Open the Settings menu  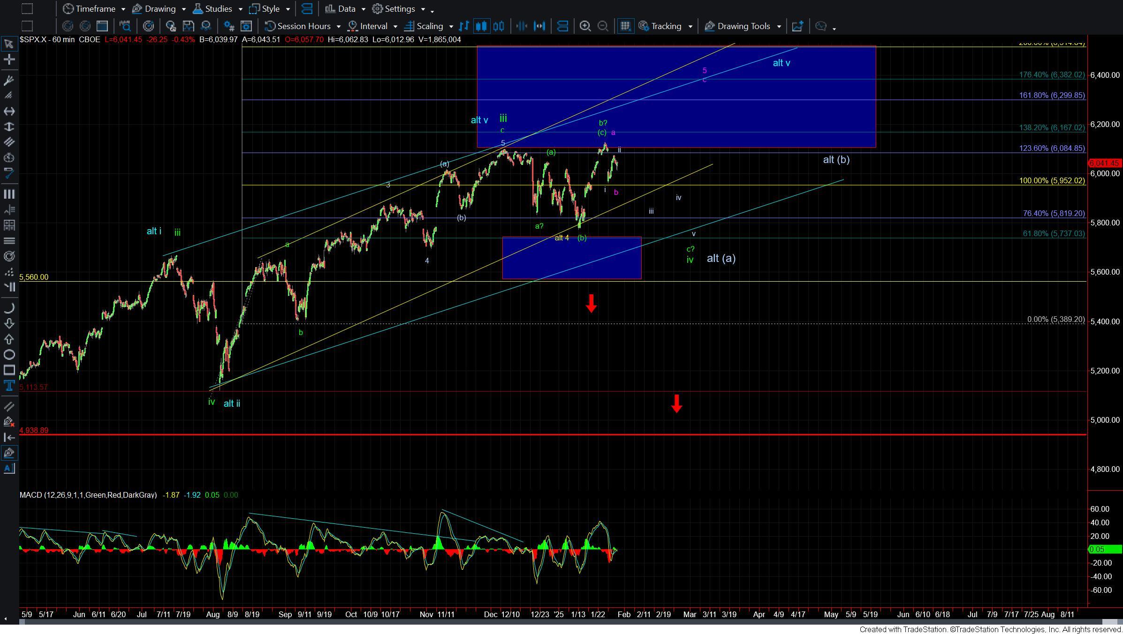[394, 9]
